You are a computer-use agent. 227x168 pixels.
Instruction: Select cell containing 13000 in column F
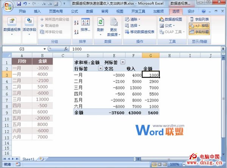[x=134, y=88]
